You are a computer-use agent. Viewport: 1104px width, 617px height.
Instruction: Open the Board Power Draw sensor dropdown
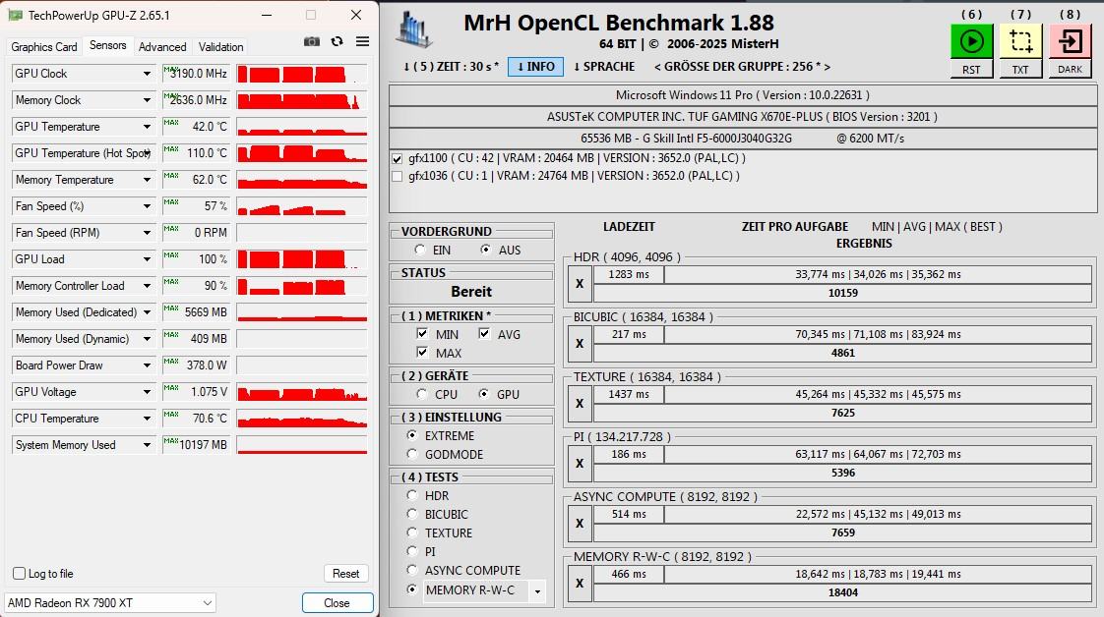147,365
